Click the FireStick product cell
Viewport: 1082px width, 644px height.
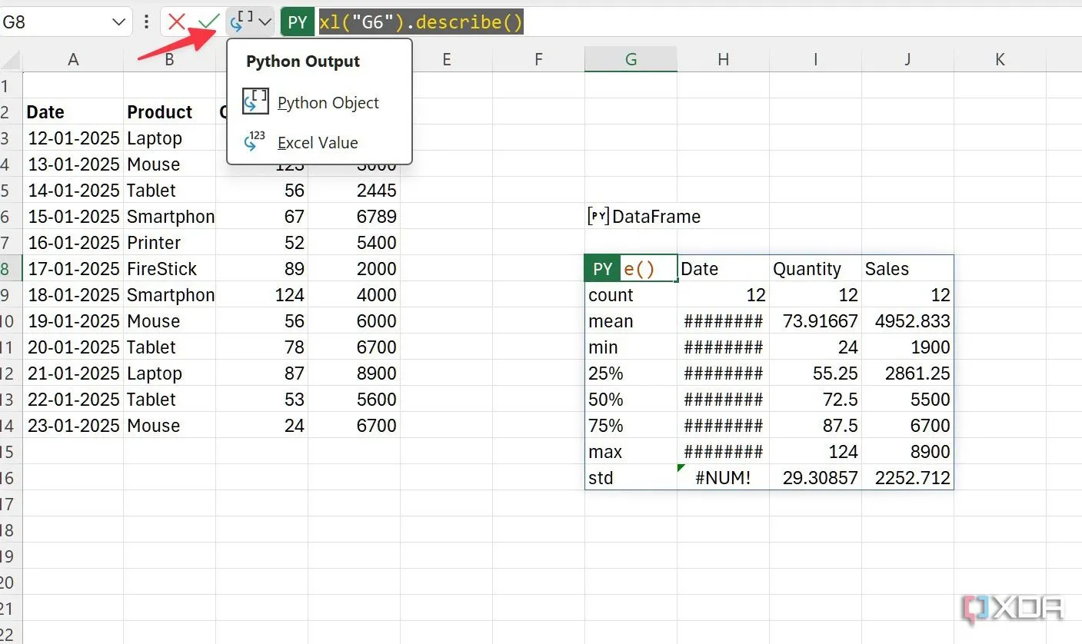tap(169, 268)
